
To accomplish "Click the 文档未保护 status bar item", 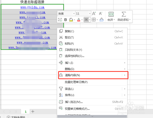I will click(16, 117).
